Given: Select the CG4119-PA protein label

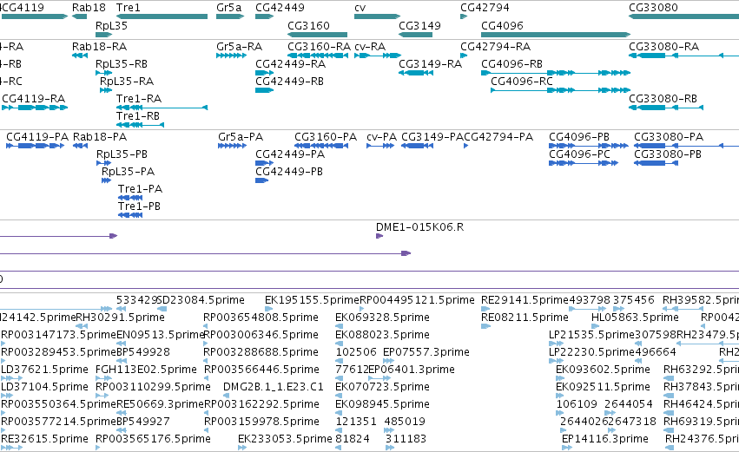Looking at the screenshot, I should (x=37, y=137).
